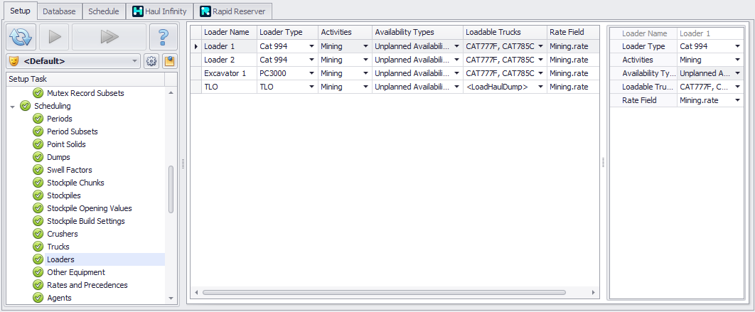Image resolution: width=755 pixels, height=312 pixels.
Task: Open Rate Field dropdown in properties panel
Action: (737, 100)
